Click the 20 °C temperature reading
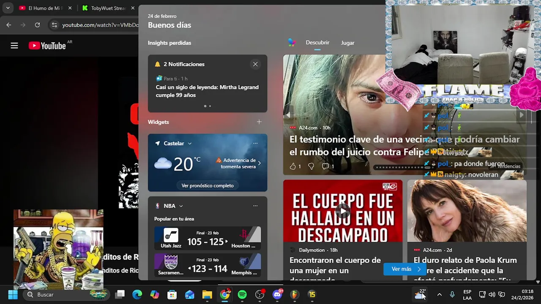Image resolution: width=541 pixels, height=304 pixels. (187, 164)
